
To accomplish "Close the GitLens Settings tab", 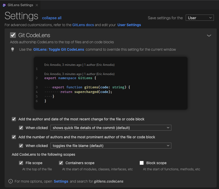I will pos(37,5).
